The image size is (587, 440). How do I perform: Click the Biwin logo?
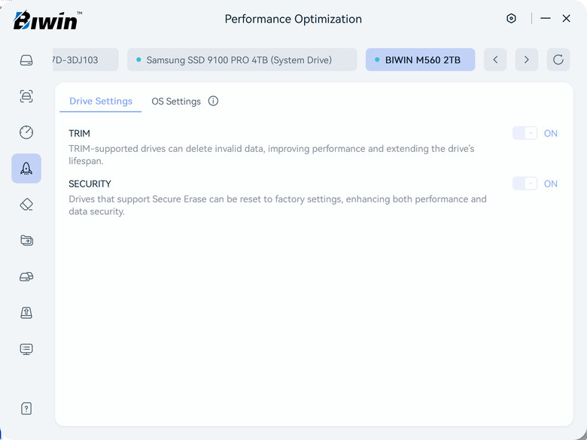[x=47, y=20]
